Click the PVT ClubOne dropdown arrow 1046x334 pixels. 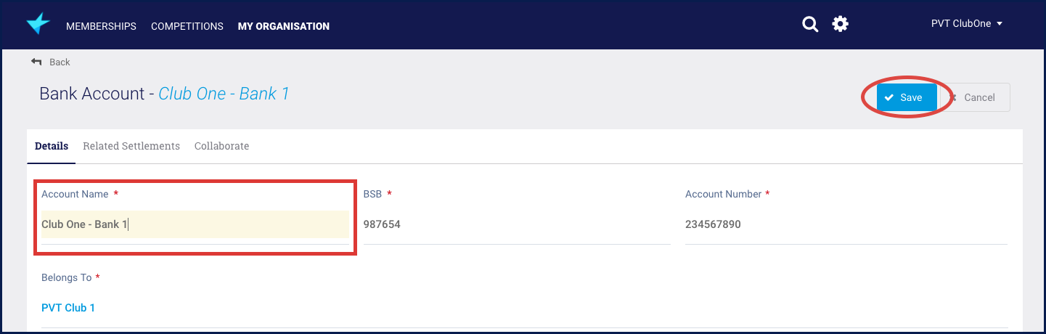pyautogui.click(x=1000, y=24)
